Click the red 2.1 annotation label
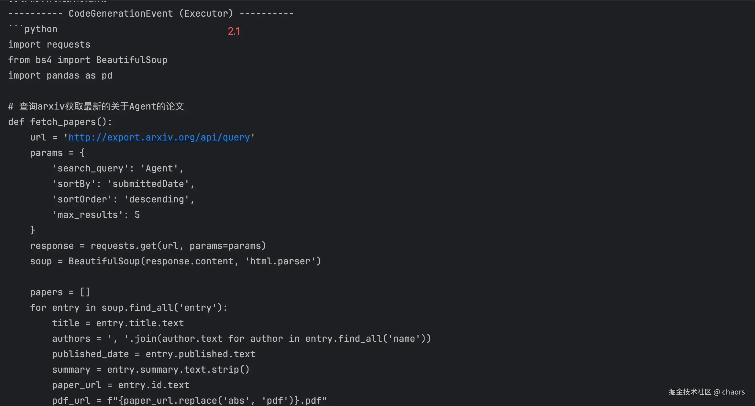 234,31
